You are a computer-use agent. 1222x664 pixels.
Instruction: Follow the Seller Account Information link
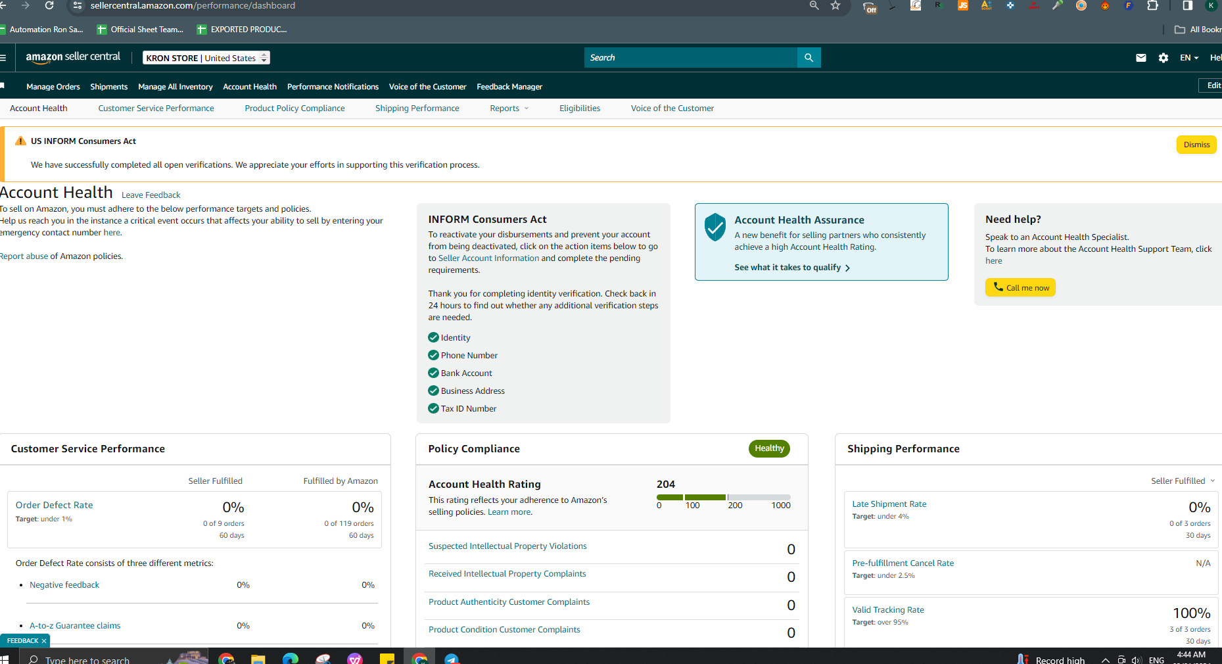tap(488, 258)
